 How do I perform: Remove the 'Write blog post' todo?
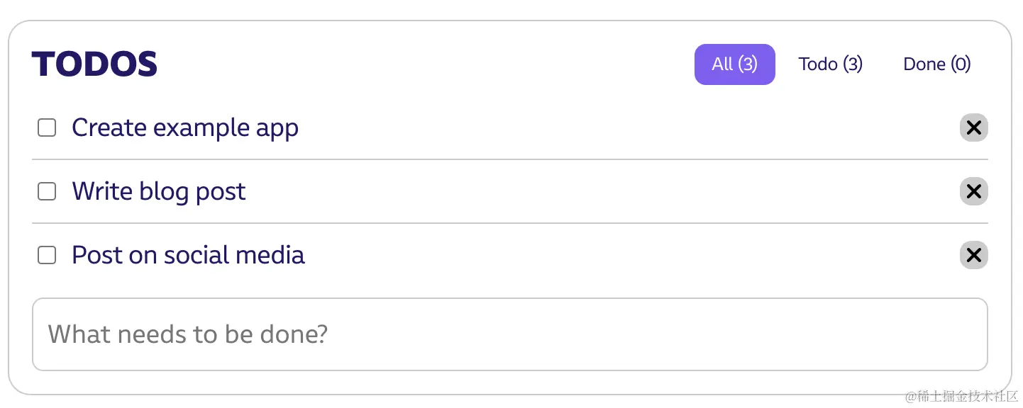click(x=973, y=191)
